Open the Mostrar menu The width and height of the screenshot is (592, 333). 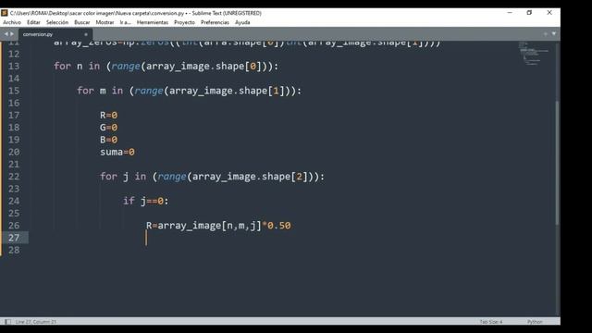pos(105,22)
